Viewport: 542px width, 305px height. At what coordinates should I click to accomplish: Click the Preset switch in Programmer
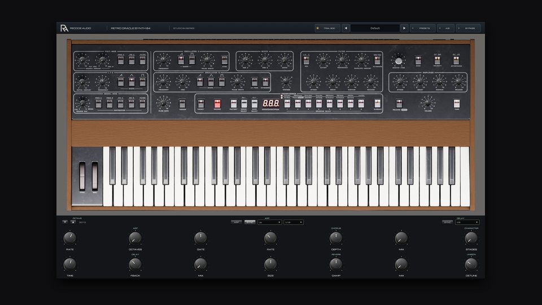click(201, 103)
